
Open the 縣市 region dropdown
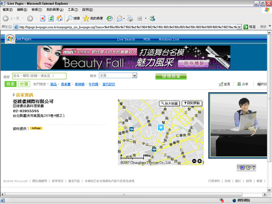[x=135, y=75]
